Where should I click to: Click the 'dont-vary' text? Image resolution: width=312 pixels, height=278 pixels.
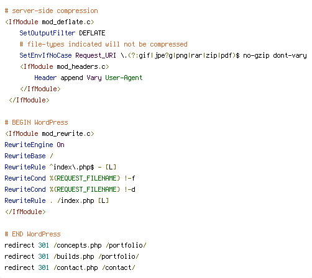(x=290, y=55)
